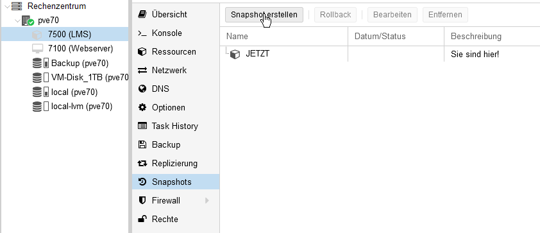The width and height of the screenshot is (540, 233).
Task: Select the 7500 (LMS) container cube icon
Action: point(37,35)
